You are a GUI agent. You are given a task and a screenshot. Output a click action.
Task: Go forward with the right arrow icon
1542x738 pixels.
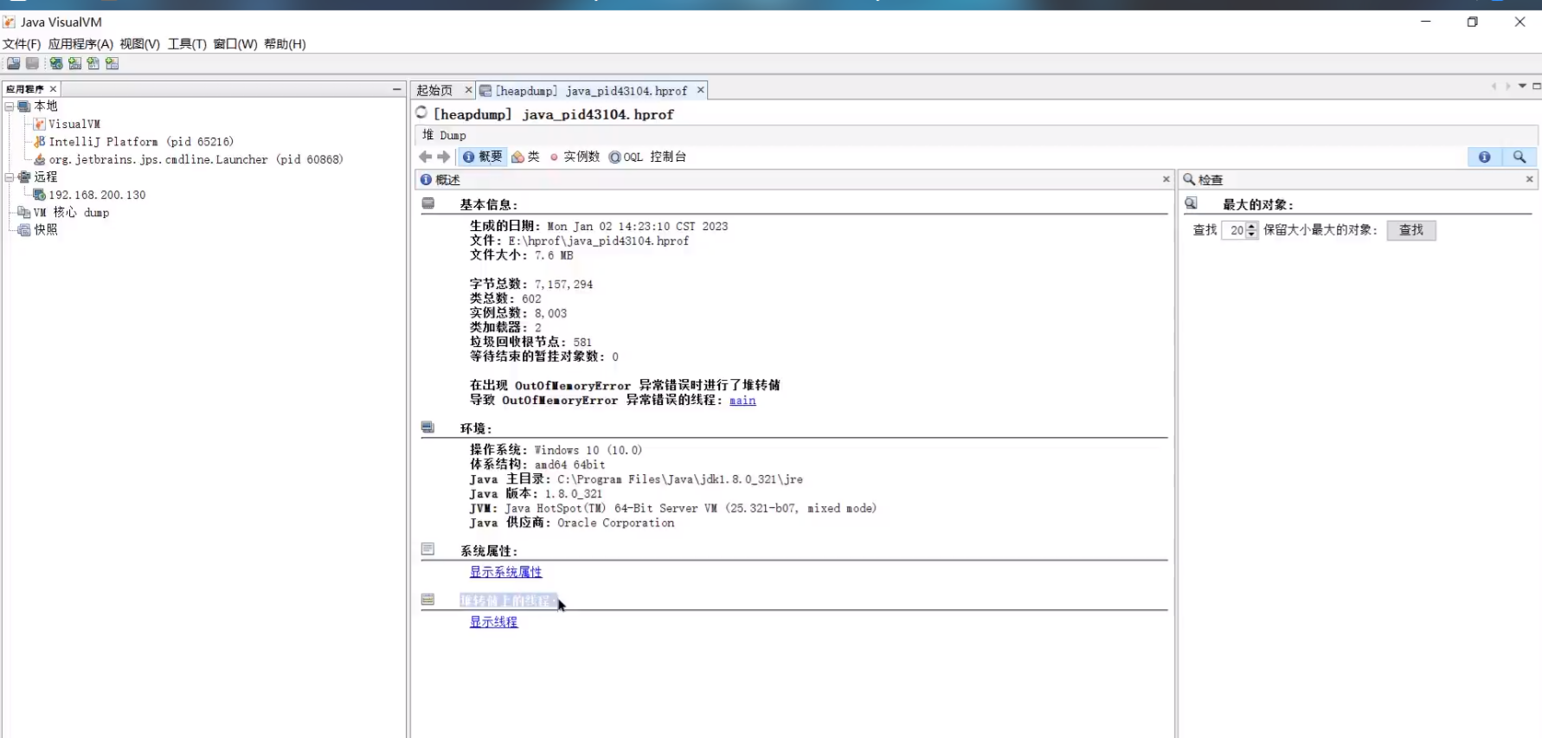coord(444,157)
